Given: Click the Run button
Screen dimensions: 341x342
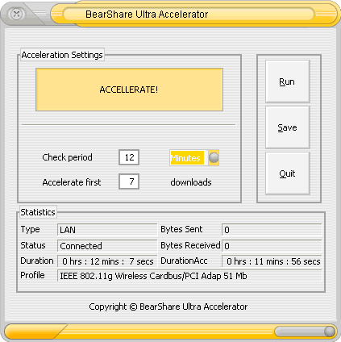Looking at the screenshot, I should coord(288,81).
